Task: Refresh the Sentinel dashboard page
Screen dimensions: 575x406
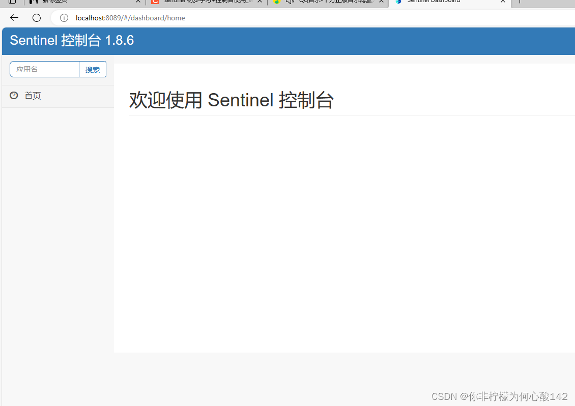Action: [36, 17]
